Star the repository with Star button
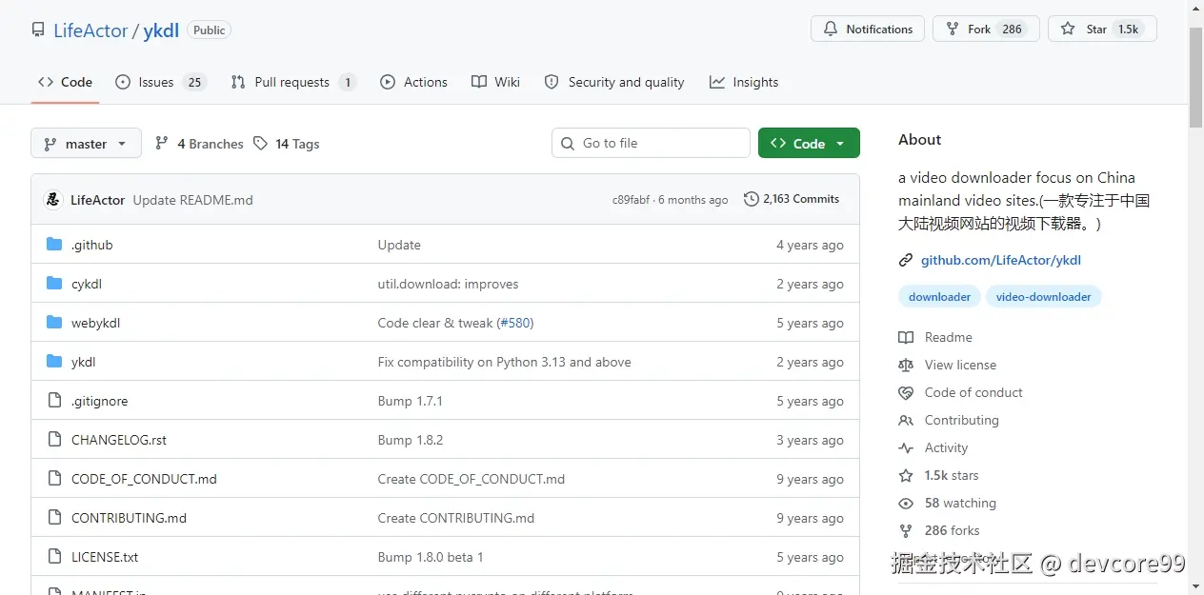This screenshot has width=1204, height=595. tap(1102, 30)
